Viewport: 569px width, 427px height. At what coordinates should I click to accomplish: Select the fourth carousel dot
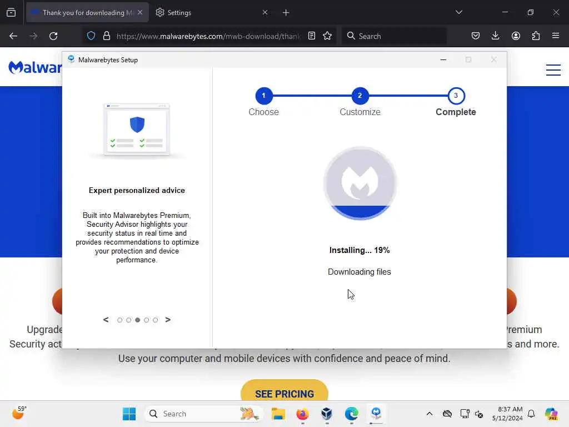(146, 320)
